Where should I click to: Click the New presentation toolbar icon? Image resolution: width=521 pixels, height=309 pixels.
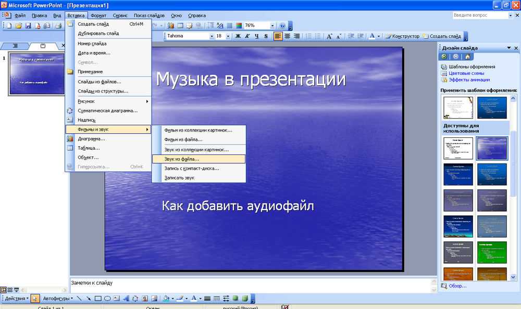pos(9,25)
